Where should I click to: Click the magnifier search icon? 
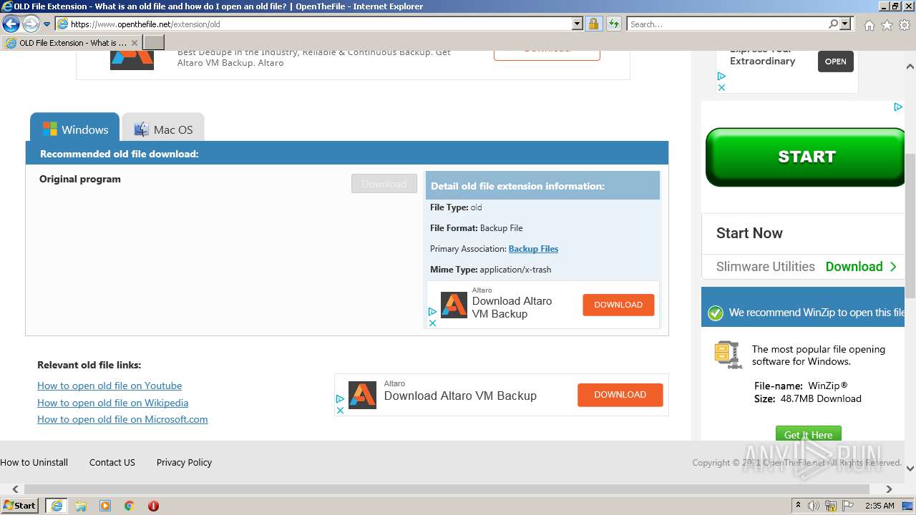coord(833,24)
